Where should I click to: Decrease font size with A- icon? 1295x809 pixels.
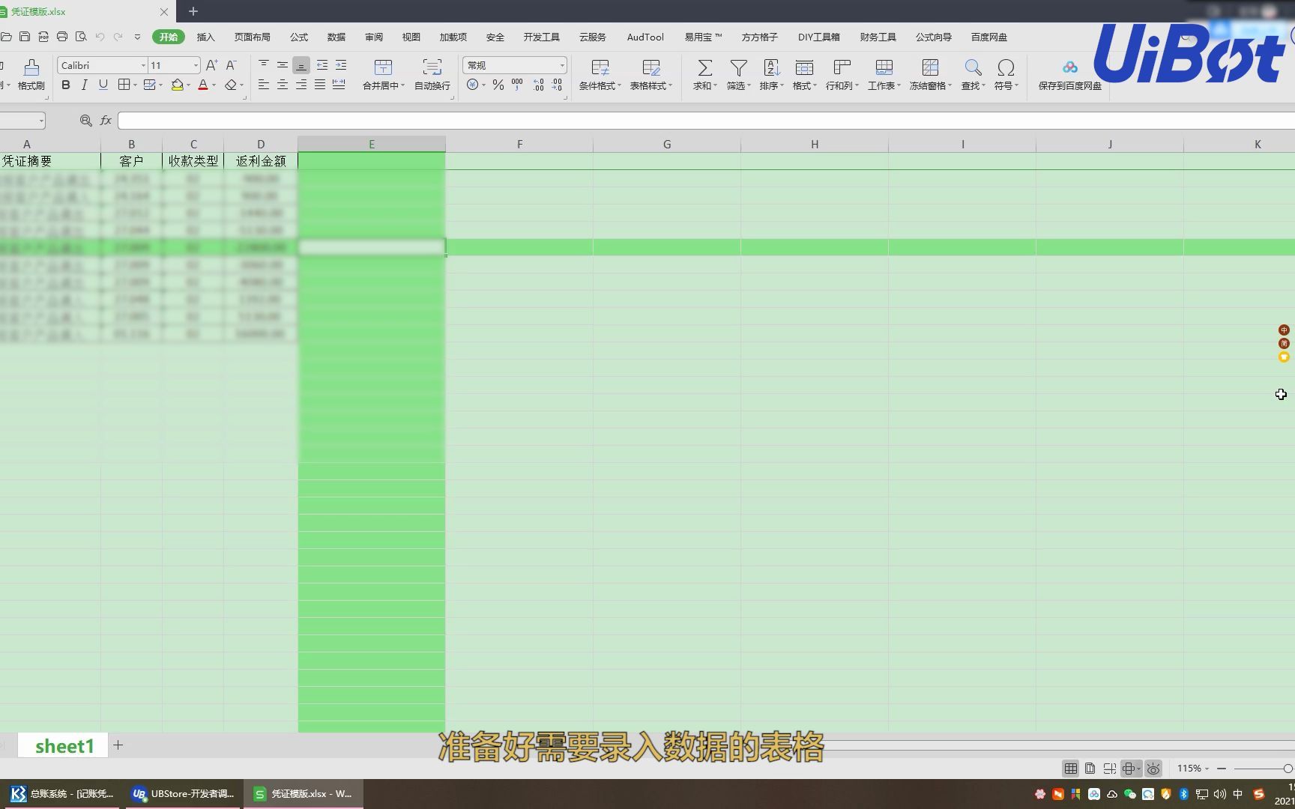pos(232,65)
